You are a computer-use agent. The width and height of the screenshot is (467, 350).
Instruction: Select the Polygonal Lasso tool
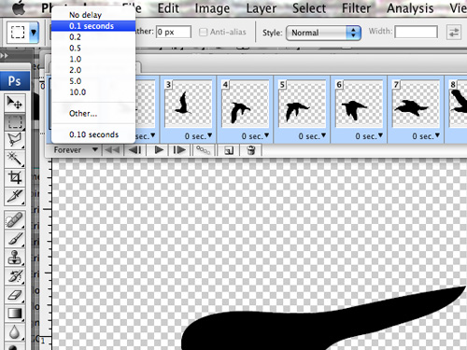14,140
